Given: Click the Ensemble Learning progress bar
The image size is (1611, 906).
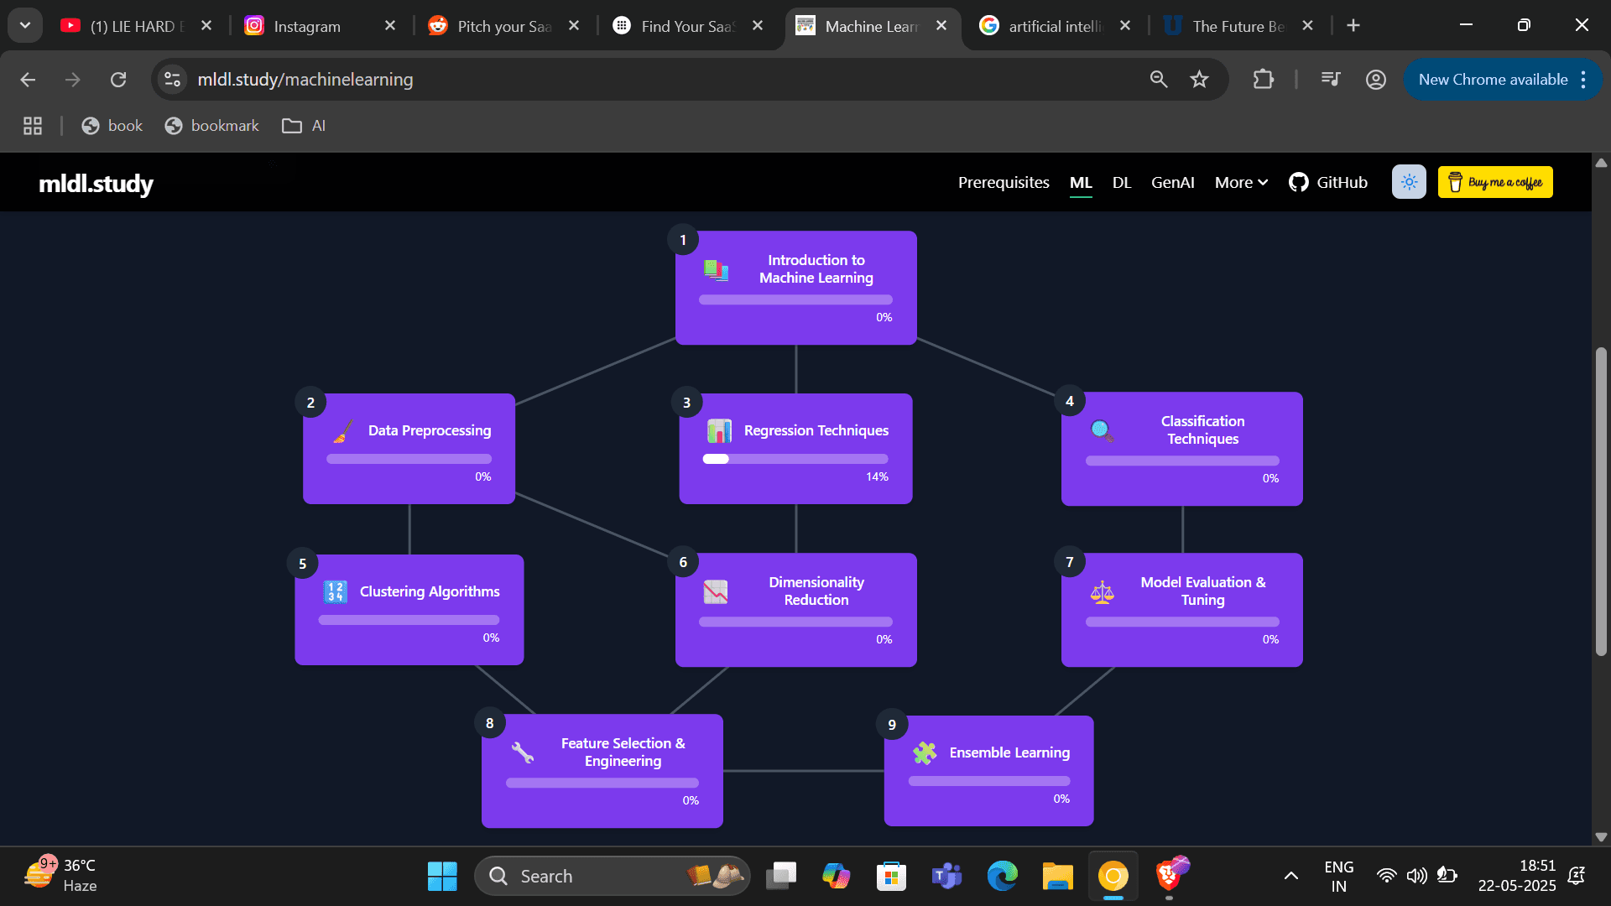Looking at the screenshot, I should click(988, 781).
